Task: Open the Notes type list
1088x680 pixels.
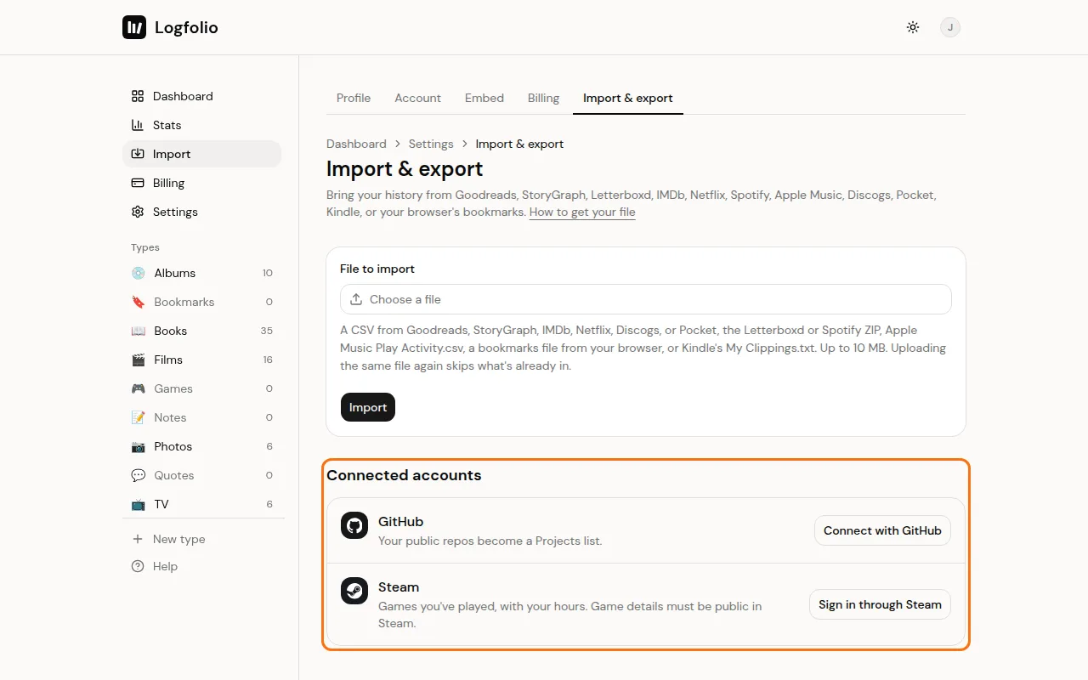Action: 202,417
